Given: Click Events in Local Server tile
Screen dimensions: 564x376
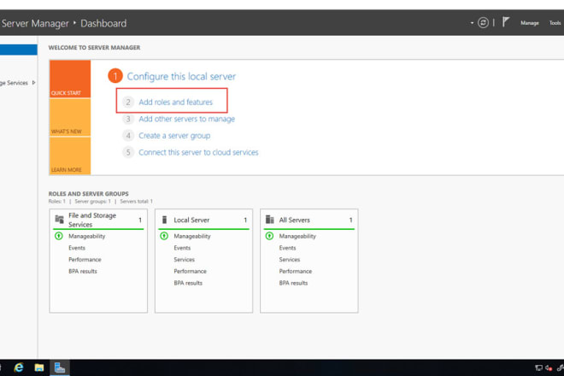Looking at the screenshot, I should tap(182, 248).
